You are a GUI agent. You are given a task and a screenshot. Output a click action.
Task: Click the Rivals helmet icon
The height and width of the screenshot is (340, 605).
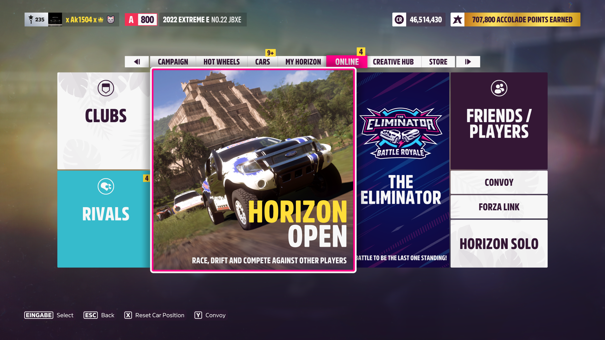(x=106, y=186)
